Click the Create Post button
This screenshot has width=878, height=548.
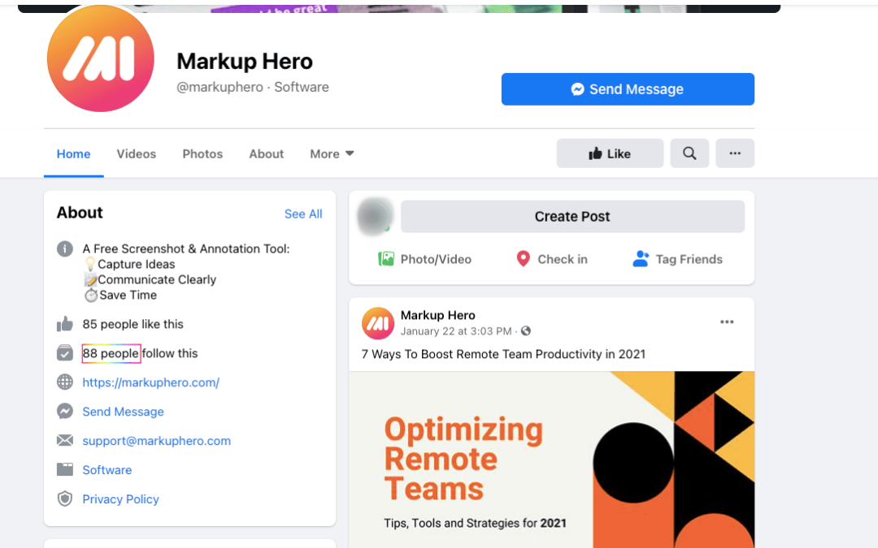coord(572,217)
